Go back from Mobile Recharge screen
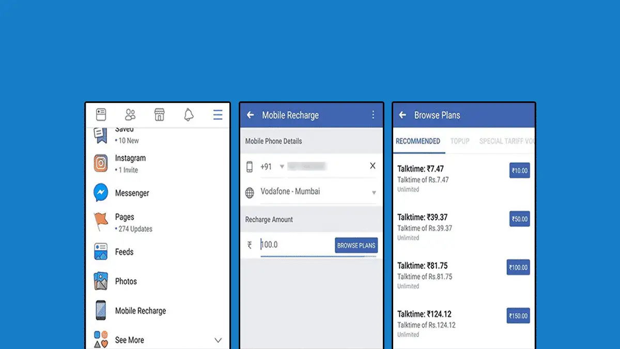The image size is (620, 349). 251,115
